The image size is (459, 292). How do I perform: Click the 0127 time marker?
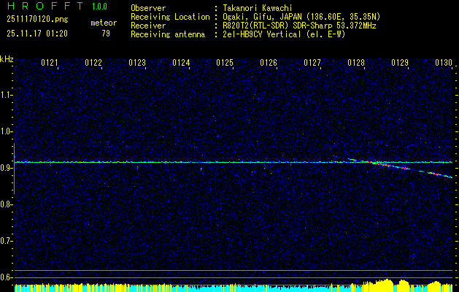(x=312, y=63)
